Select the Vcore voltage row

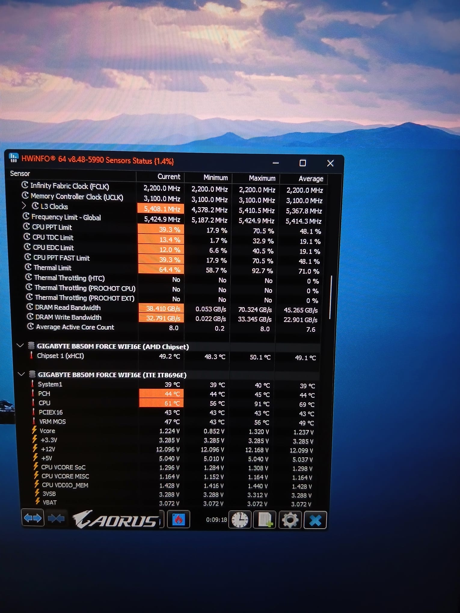coord(174,431)
